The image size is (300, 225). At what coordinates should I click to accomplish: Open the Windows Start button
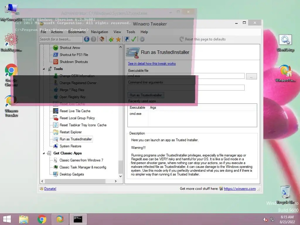pos(7,219)
